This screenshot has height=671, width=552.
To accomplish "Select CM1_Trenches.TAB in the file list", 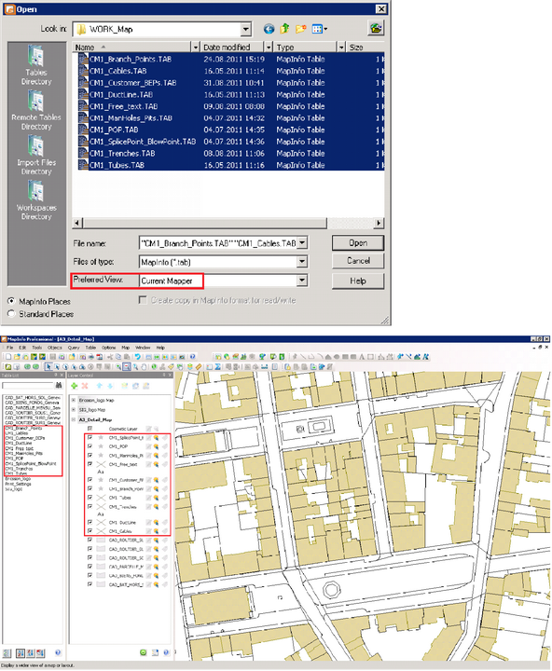I will tap(122, 153).
